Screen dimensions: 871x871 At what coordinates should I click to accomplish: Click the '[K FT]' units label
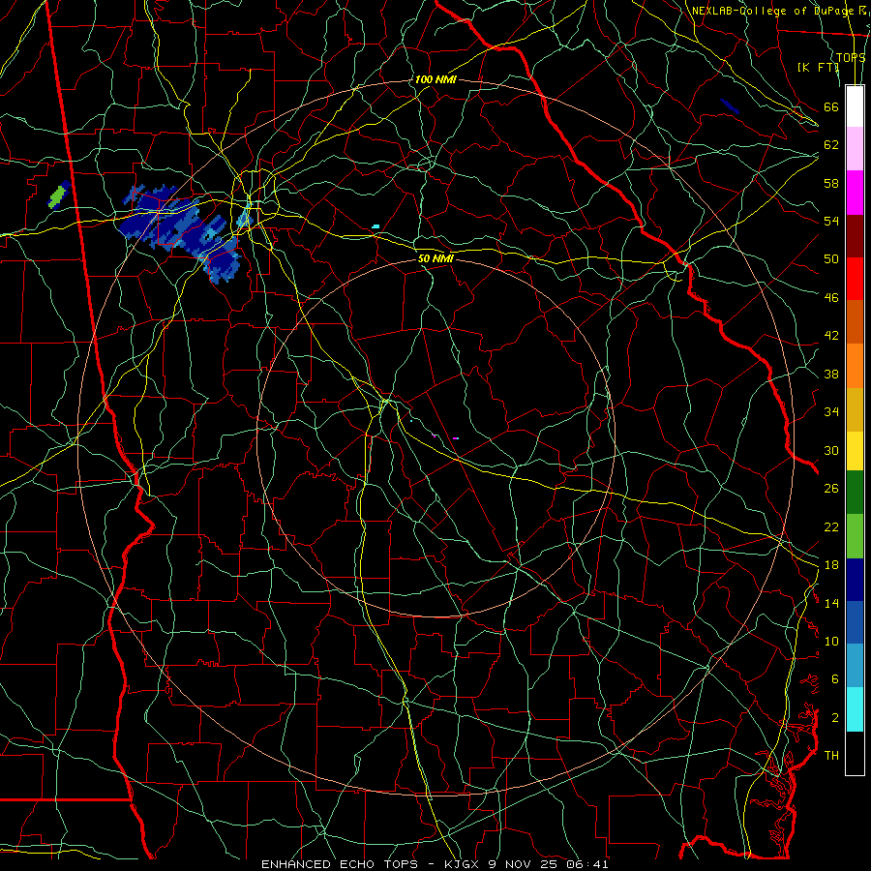click(x=818, y=67)
